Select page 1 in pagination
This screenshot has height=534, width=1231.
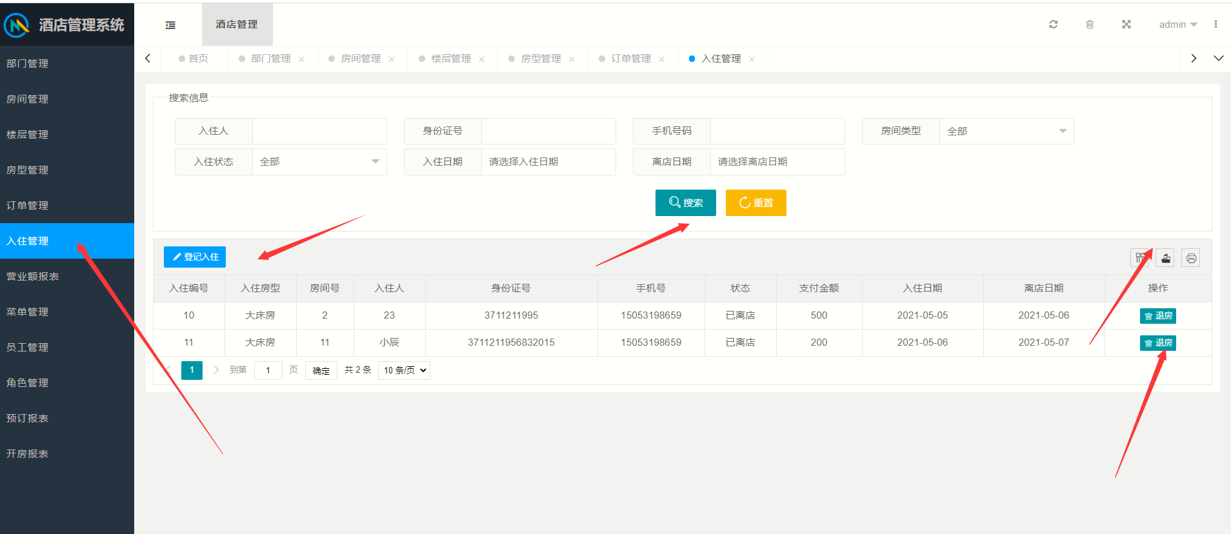pos(192,370)
